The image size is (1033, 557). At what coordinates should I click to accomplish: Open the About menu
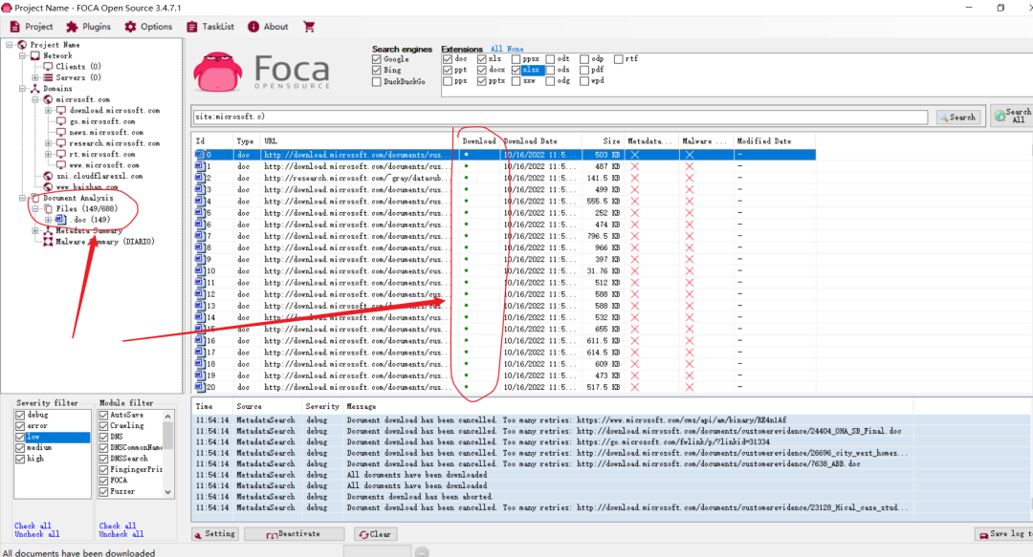(x=268, y=27)
